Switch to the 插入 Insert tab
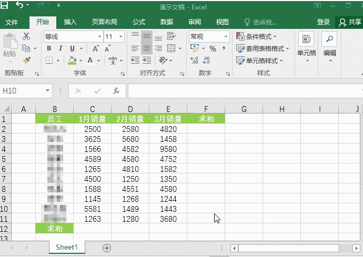363x257 pixels. (70, 22)
